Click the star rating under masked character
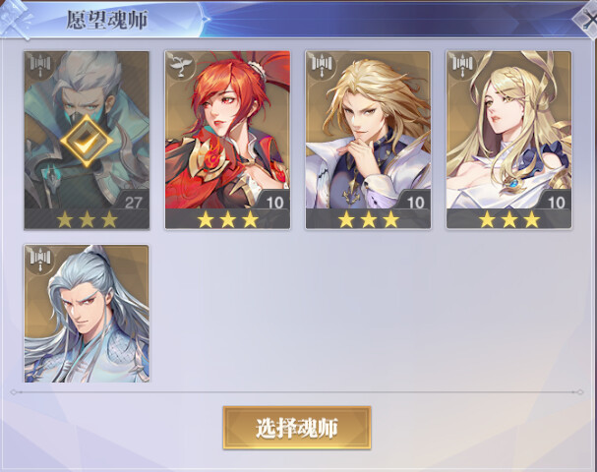Screen dimensions: 597x472 [87, 219]
